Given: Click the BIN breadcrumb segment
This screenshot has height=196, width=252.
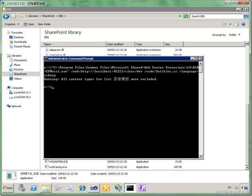Looking at the screenshot, I should click(61, 16).
